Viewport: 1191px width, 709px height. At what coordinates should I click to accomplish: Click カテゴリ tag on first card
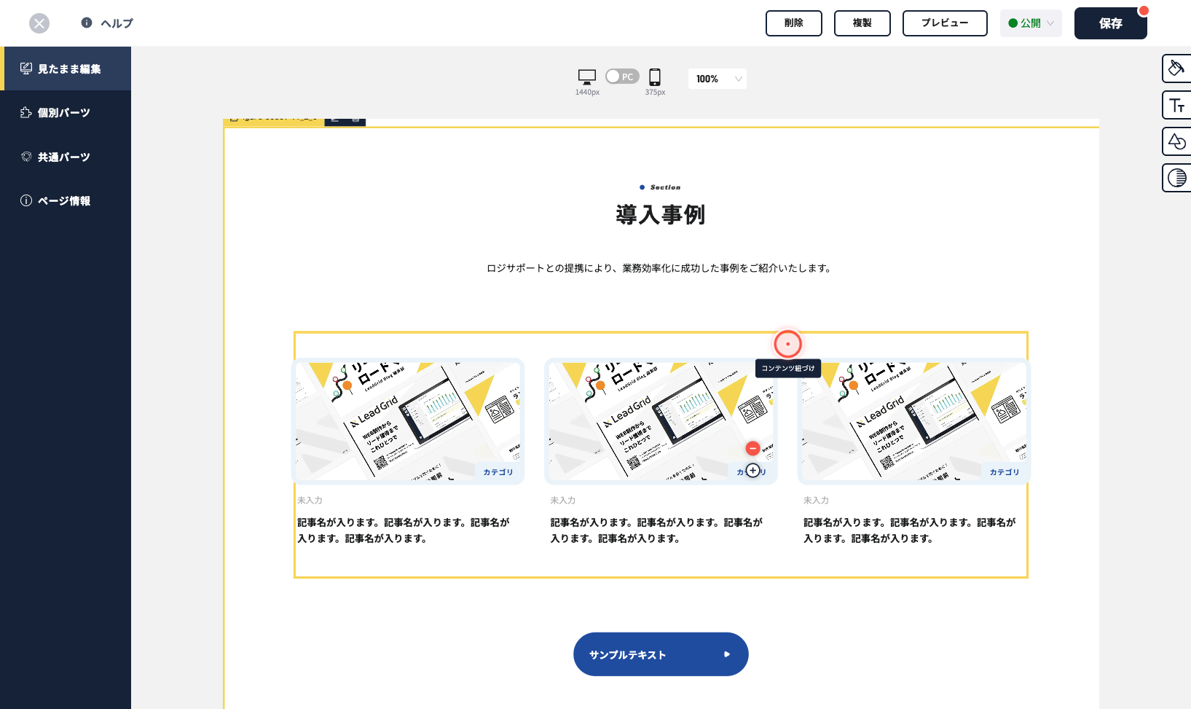(498, 472)
